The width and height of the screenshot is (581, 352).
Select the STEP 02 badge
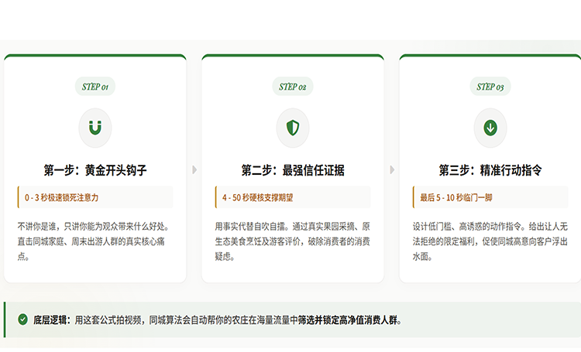293,87
